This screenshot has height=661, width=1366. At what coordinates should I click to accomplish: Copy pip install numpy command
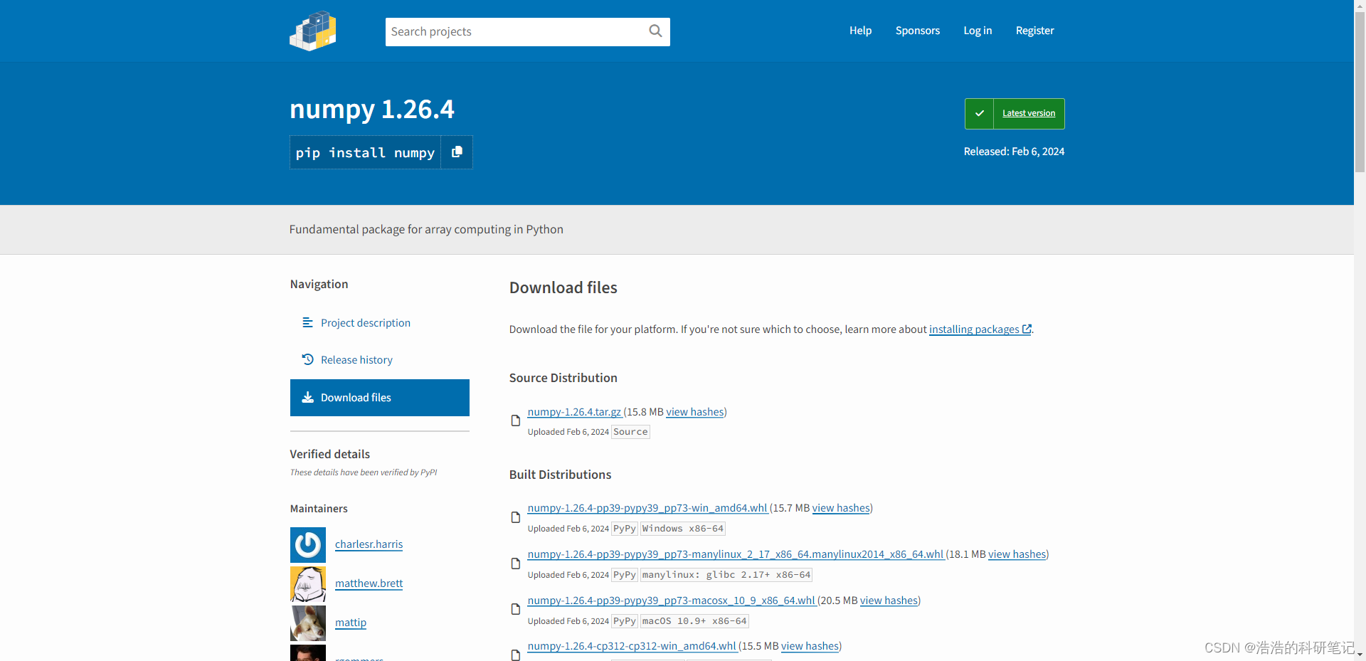tap(457, 152)
